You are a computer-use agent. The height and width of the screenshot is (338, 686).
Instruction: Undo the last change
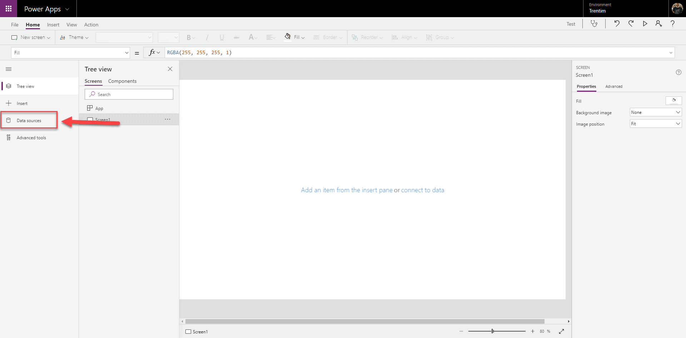(x=617, y=24)
